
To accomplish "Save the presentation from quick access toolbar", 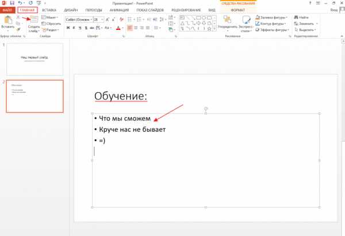I will (12, 3).
